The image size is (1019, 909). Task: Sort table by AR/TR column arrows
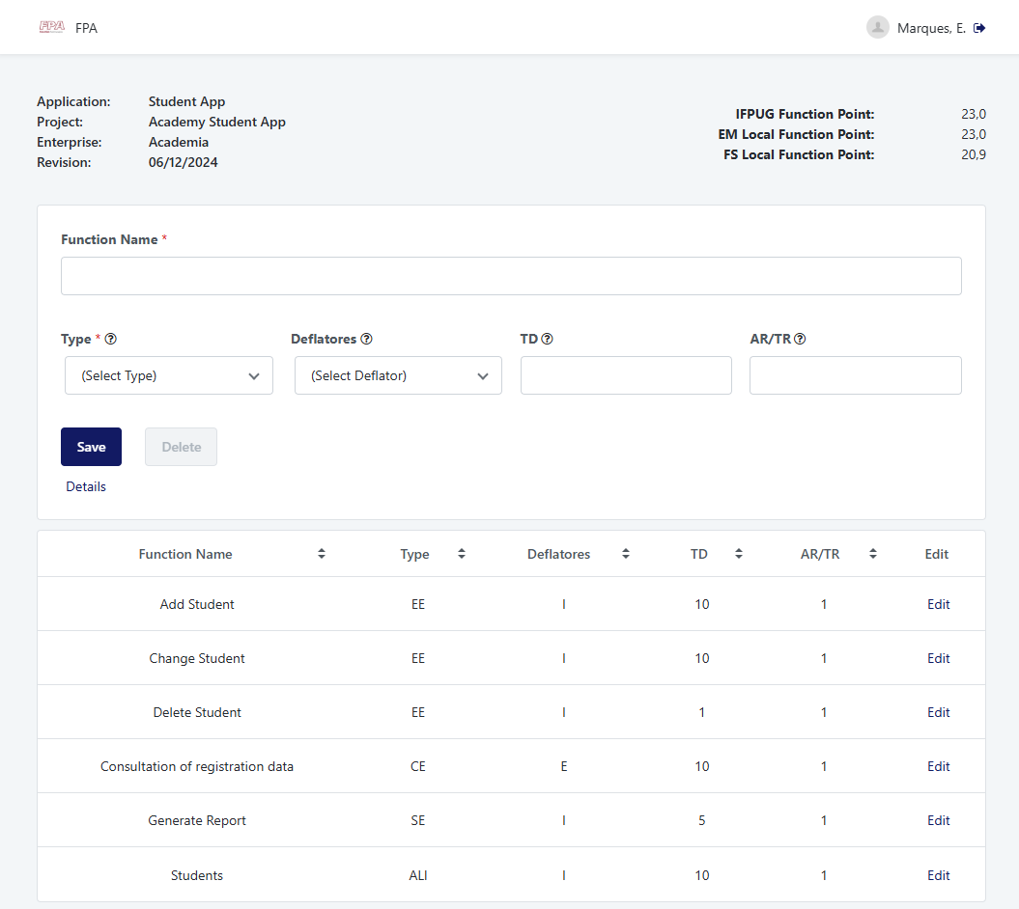coord(873,554)
